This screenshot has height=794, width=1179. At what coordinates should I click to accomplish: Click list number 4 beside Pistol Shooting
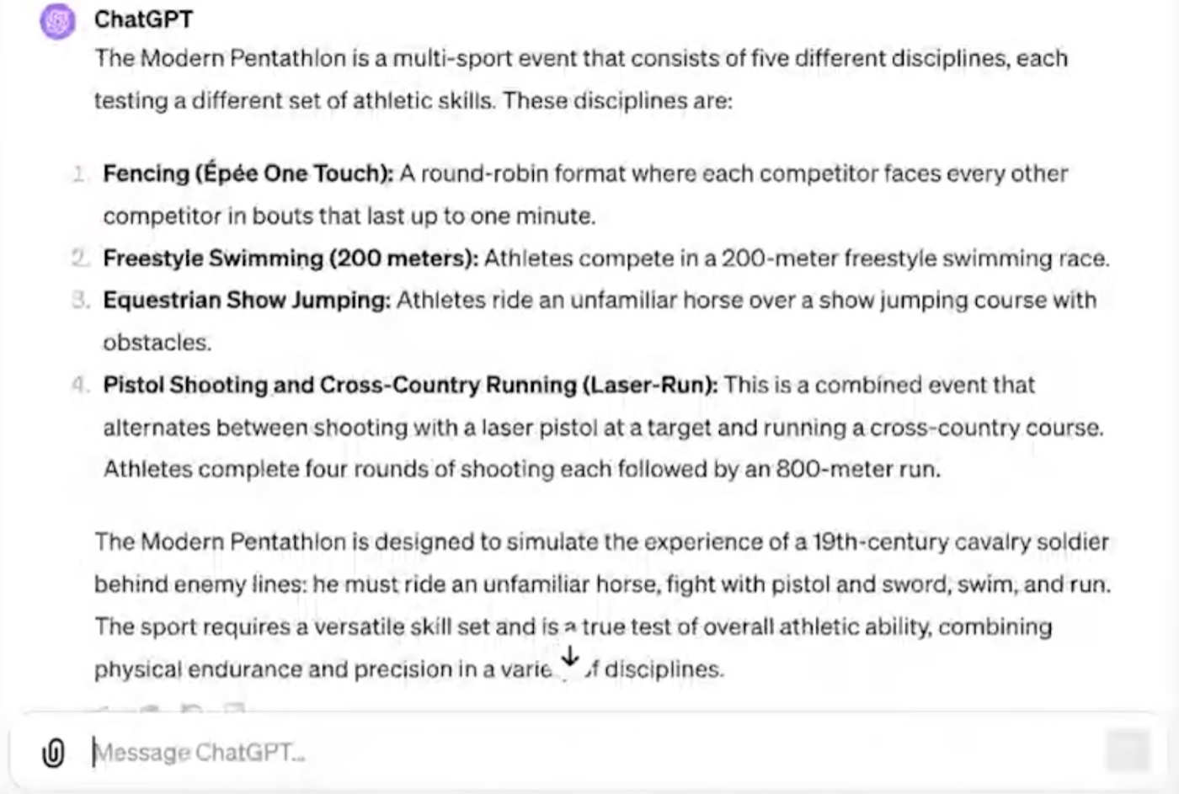80,385
